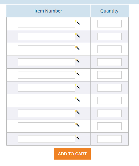The height and width of the screenshot is (166, 139).
Task: Click the magic wand icon in fifth row
Action: point(77,74)
